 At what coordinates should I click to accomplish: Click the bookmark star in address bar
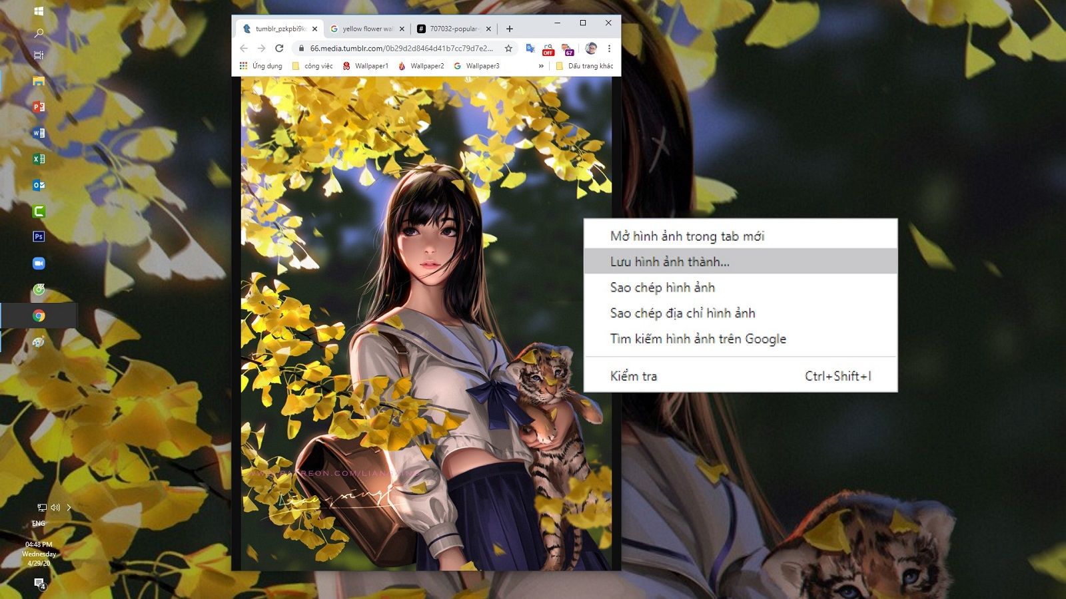pos(508,48)
